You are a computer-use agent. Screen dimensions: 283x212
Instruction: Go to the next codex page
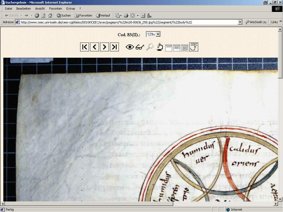[104, 47]
